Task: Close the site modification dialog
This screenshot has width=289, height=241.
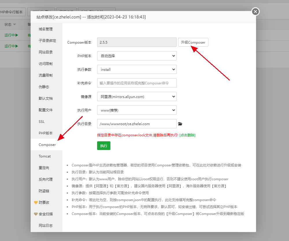Action: [255, 12]
